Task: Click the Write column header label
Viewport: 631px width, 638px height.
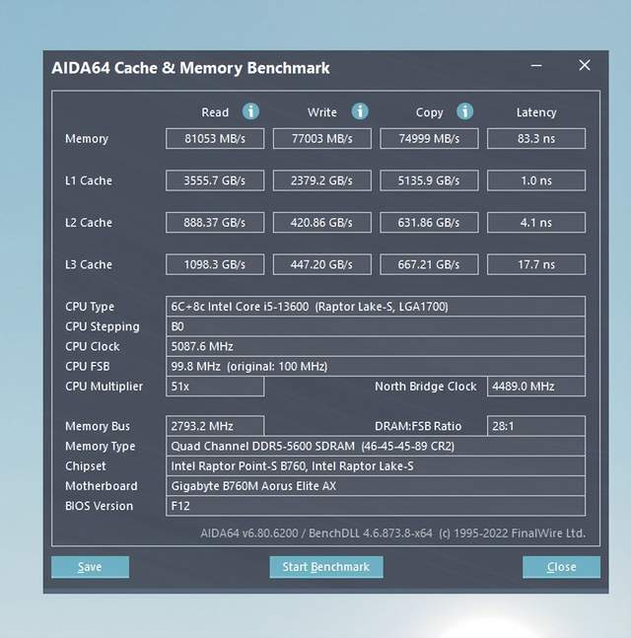Action: coord(321,112)
